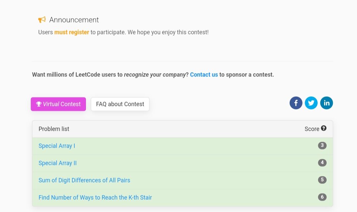The height and width of the screenshot is (212, 357).
Task: Follow the Contact us sponsor link
Action: (x=204, y=75)
